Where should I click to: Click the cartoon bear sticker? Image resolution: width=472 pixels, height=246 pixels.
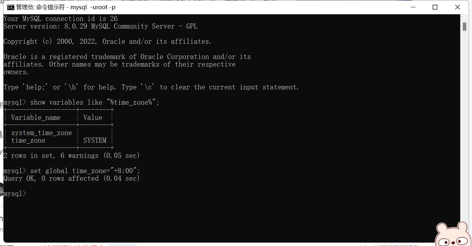[x=452, y=234]
